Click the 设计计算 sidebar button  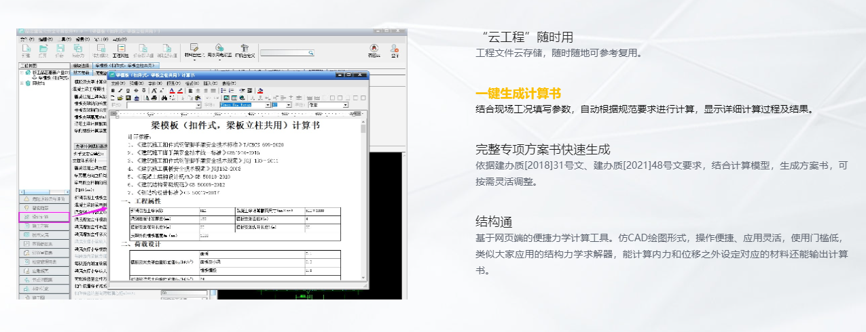[44, 217]
